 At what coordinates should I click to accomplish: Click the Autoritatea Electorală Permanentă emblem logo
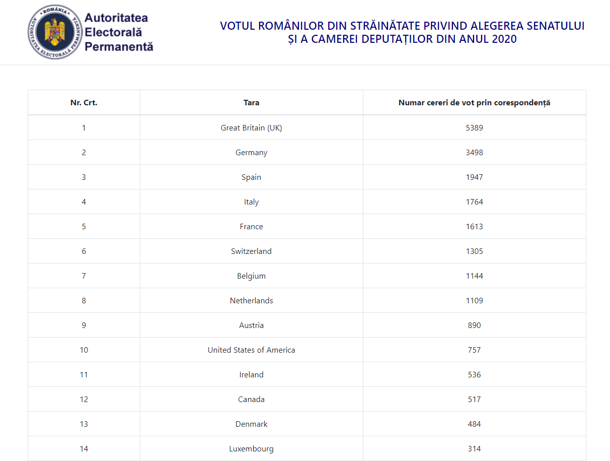coord(55,32)
